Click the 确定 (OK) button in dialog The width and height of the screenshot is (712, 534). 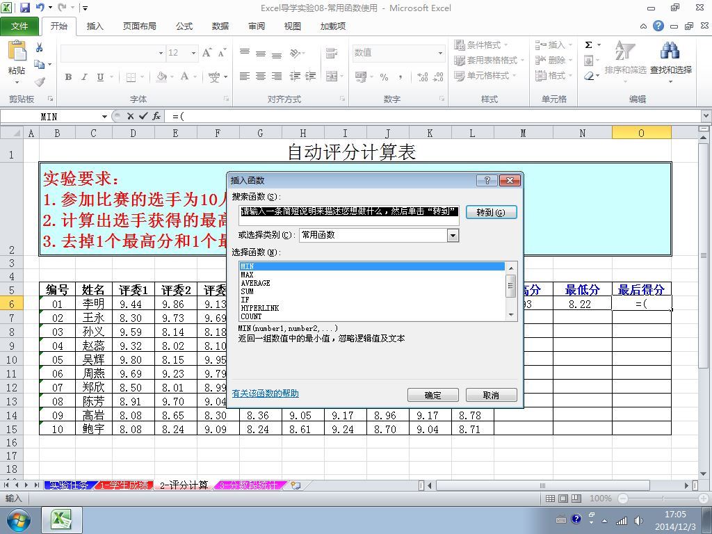coord(432,395)
